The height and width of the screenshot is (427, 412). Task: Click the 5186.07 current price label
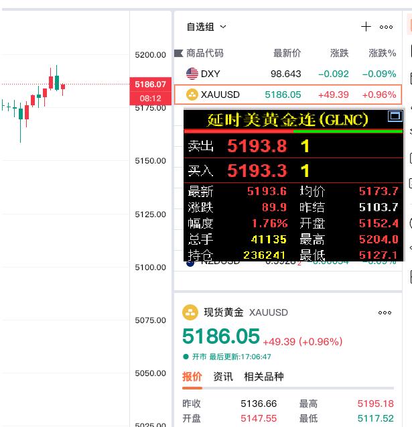pyautogui.click(x=151, y=84)
